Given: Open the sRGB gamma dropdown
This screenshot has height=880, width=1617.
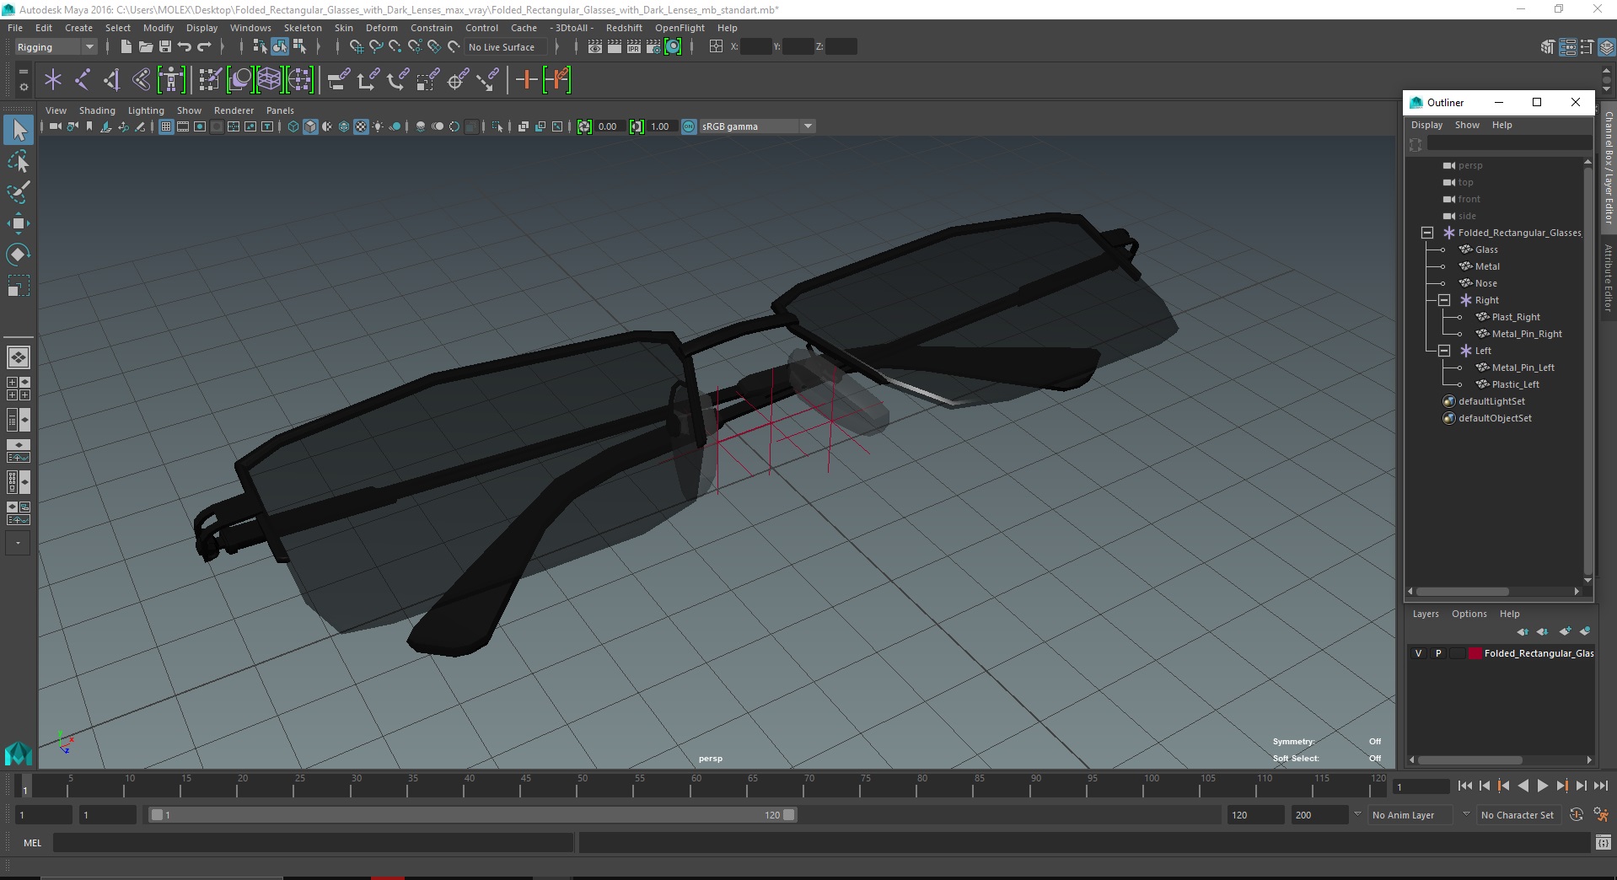Looking at the screenshot, I should (757, 126).
